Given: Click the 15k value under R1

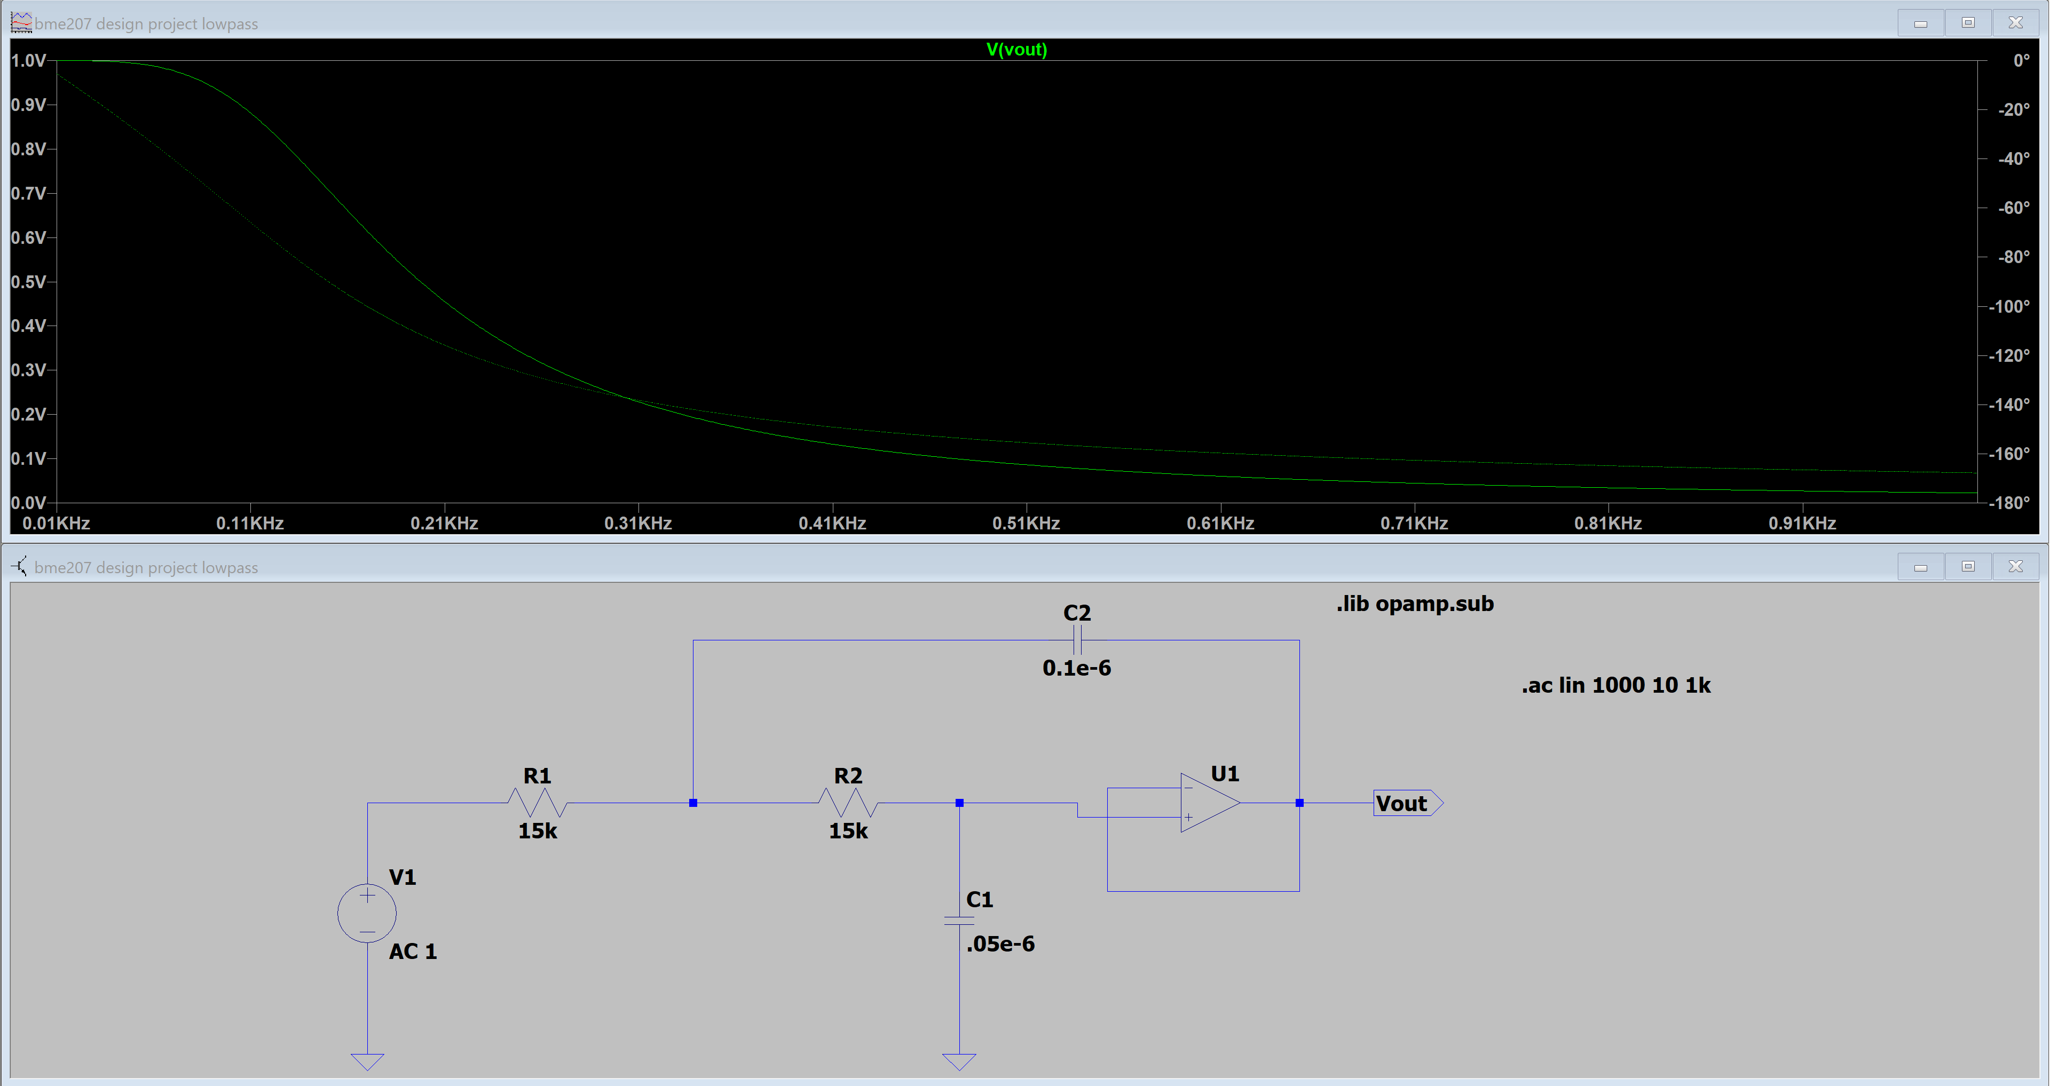Looking at the screenshot, I should (x=537, y=830).
